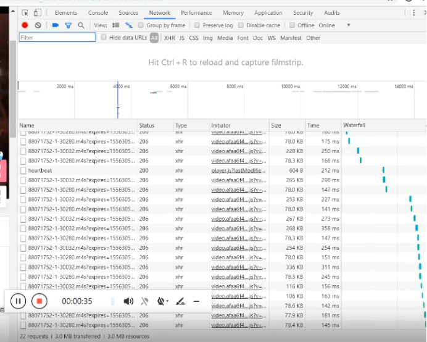Screen dimensions: 427x342
Task: Select the file icon of the 311 ms row
Action: 23,267
